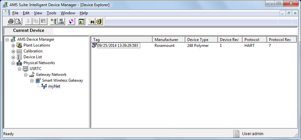Collapse the Physical Networks node
301x140 pixels.
click(x=13, y=63)
